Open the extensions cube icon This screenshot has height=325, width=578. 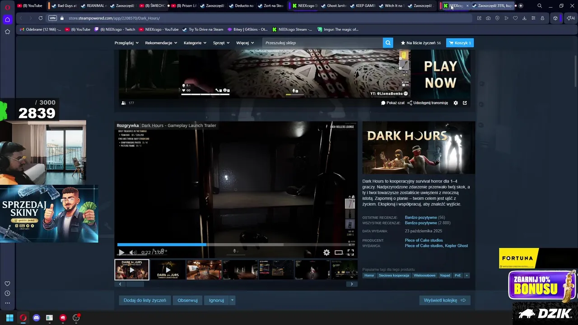(555, 18)
